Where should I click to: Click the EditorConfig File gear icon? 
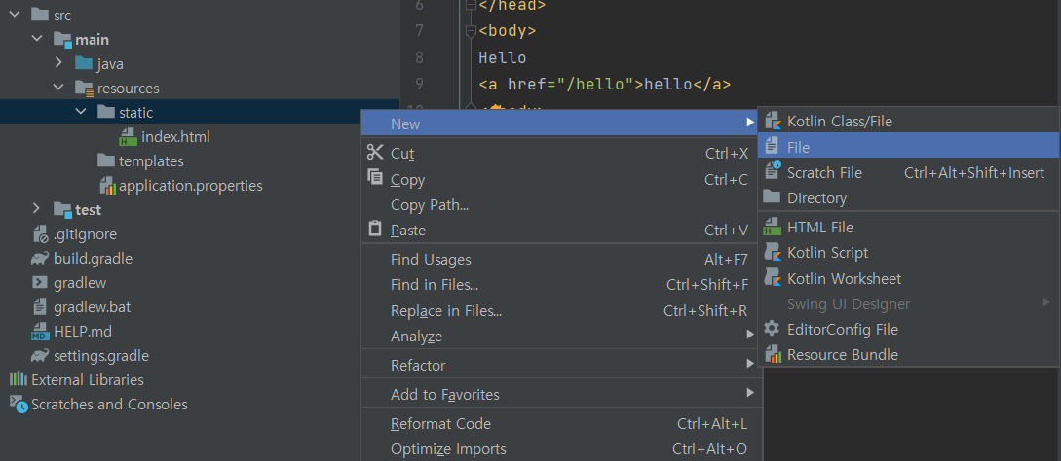point(772,329)
